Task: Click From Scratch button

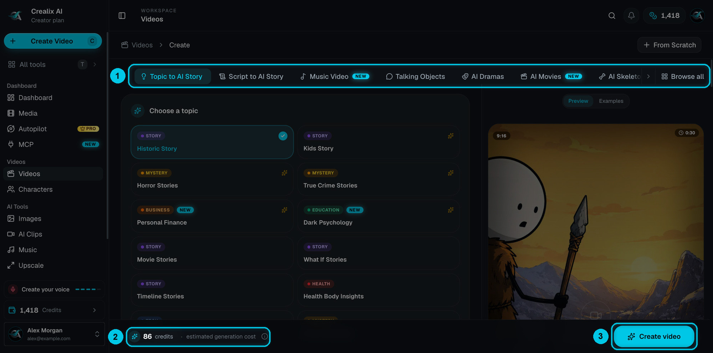Action: (670, 45)
